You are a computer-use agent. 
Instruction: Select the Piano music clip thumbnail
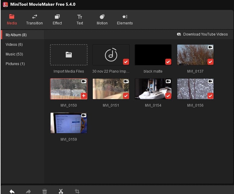click(x=111, y=55)
